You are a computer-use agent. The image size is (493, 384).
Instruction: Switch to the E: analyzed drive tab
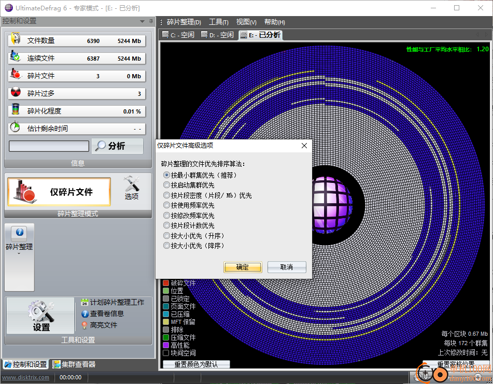[x=261, y=35]
